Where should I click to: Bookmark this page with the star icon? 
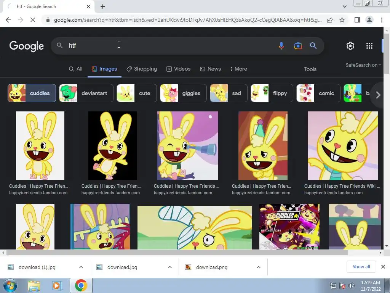tap(342, 20)
